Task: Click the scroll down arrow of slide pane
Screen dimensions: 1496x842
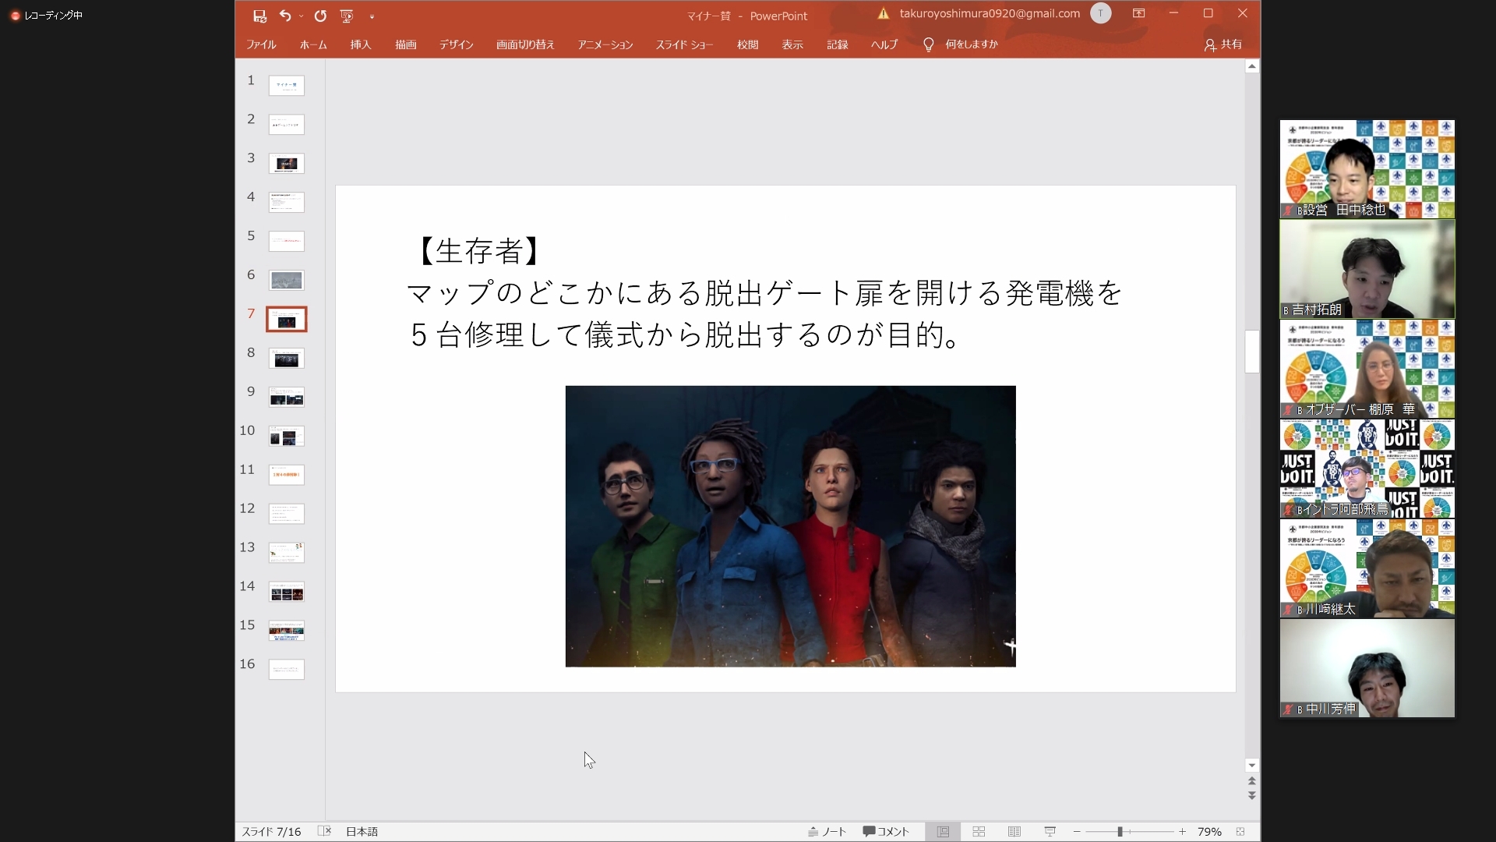Action: (1251, 765)
